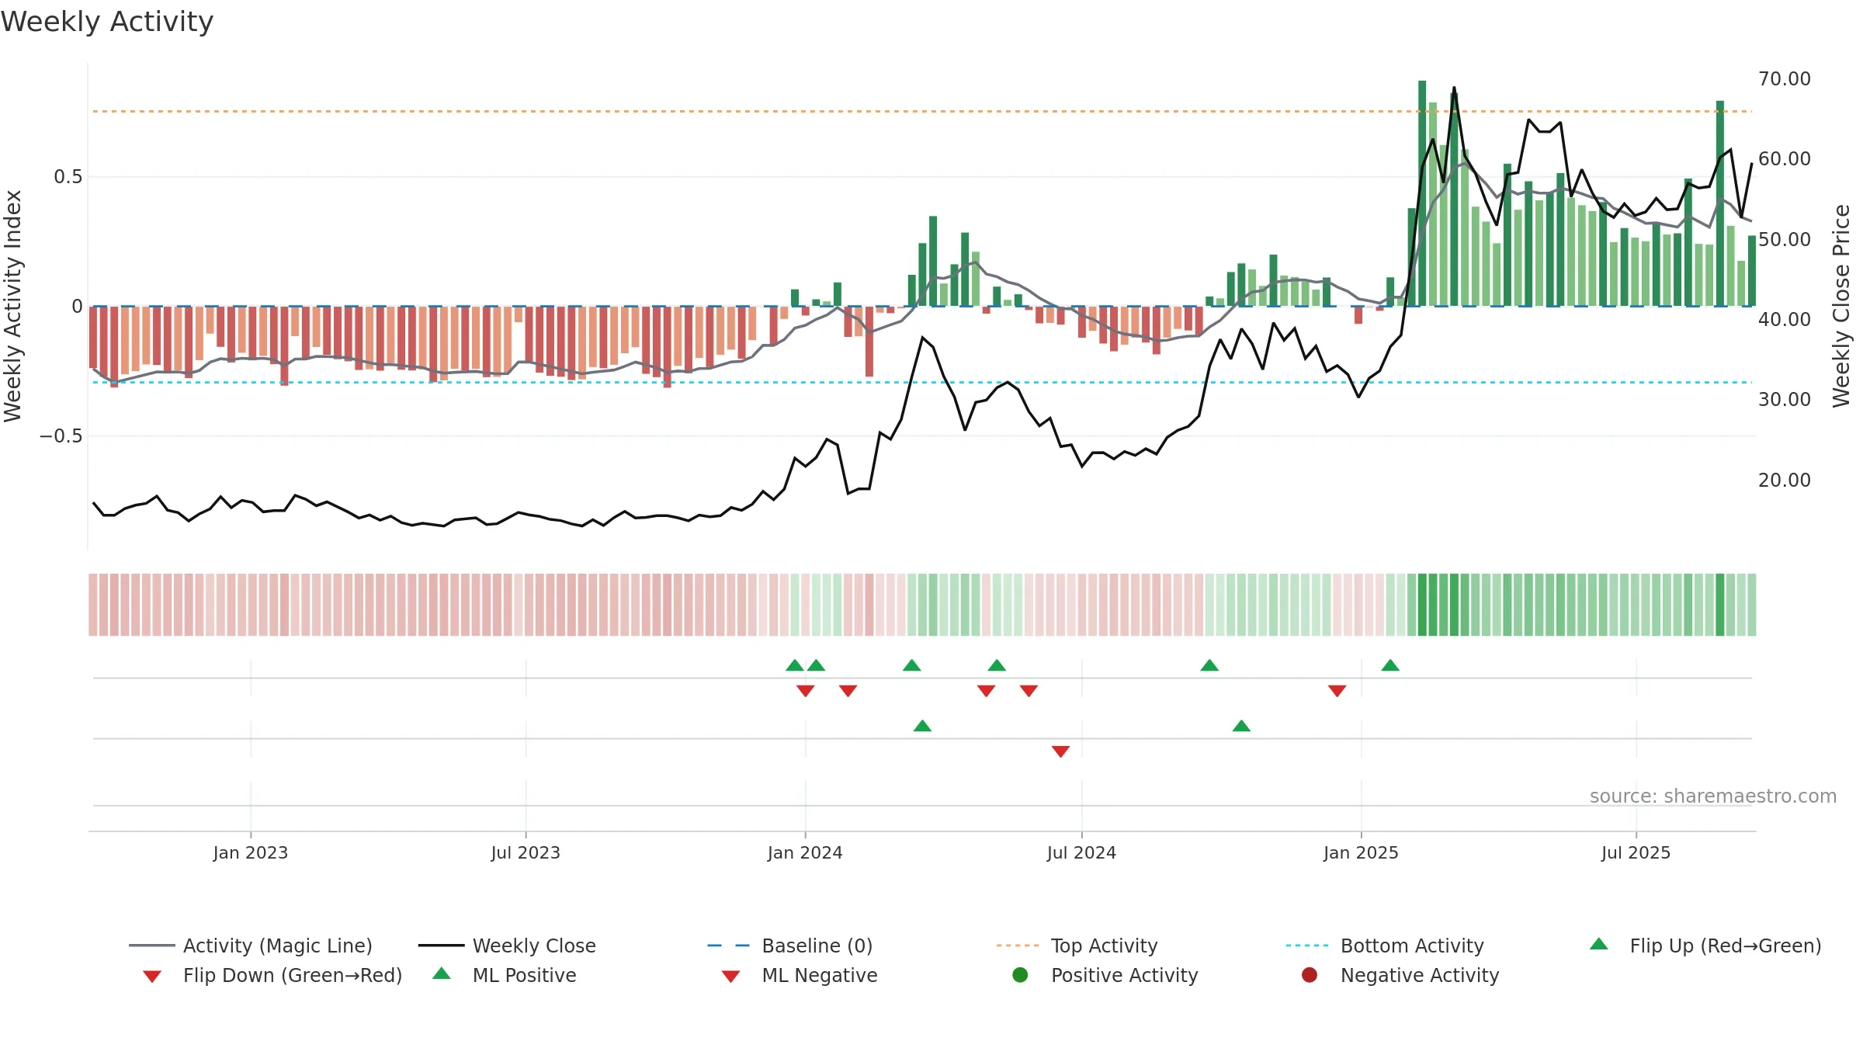This screenshot has height=1048, width=1863.
Task: Click the Positive Activity green circle icon
Action: pos(1020,974)
